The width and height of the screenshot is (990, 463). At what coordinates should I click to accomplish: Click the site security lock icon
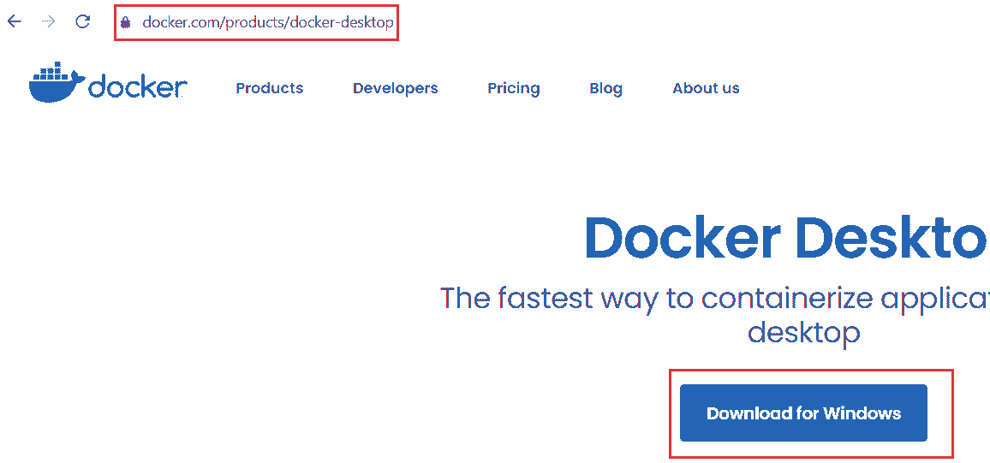pos(125,23)
